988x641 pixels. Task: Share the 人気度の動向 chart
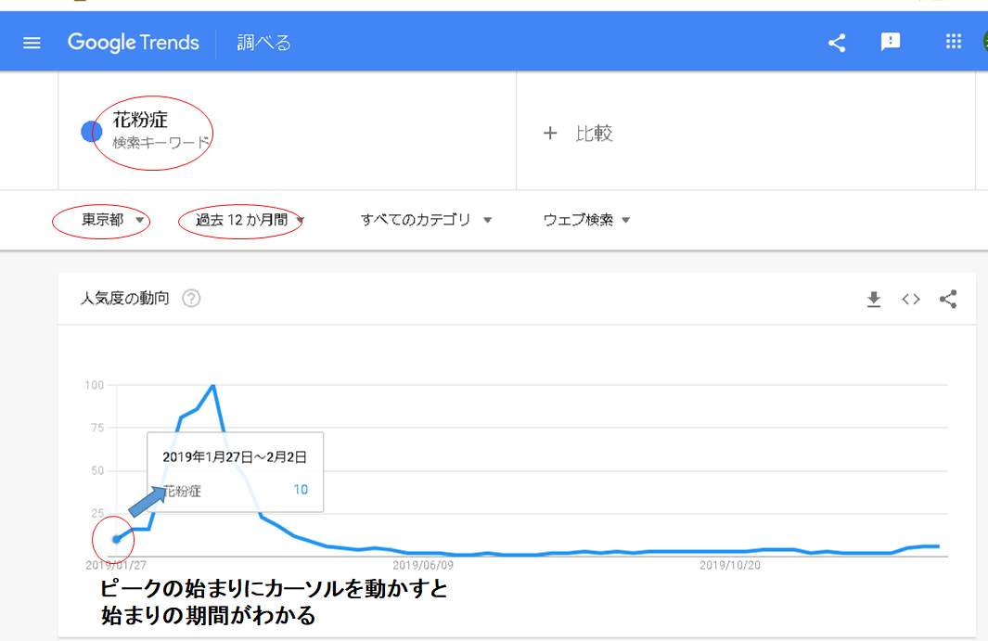click(948, 299)
